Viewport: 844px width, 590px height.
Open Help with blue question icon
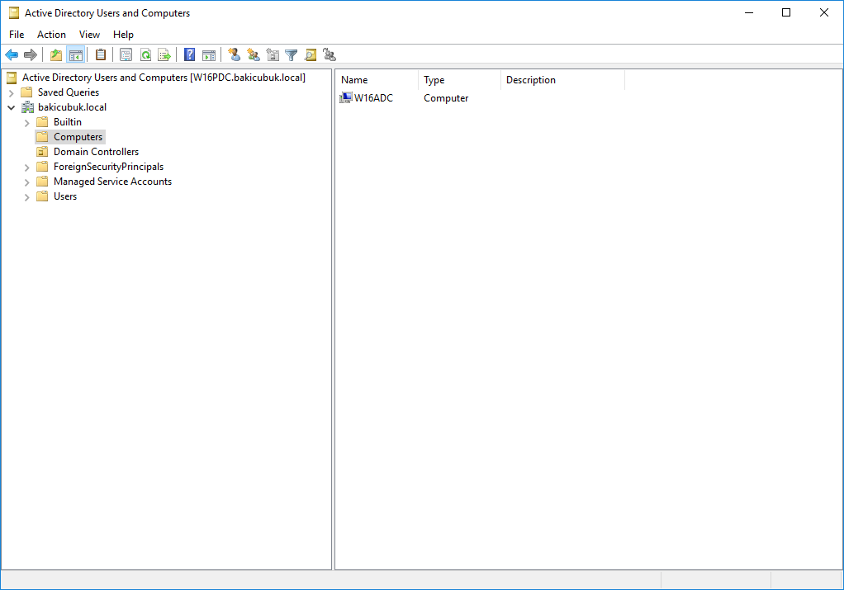pyautogui.click(x=189, y=54)
